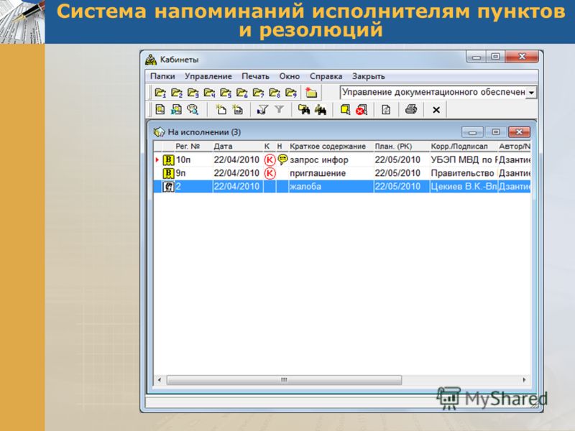Viewport: 575px width, 431px height.
Task: Click the red cross delete mark icon
Action: coord(362,110)
